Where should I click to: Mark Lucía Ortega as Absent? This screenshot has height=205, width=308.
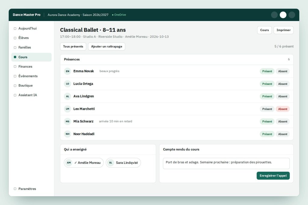(x=283, y=84)
